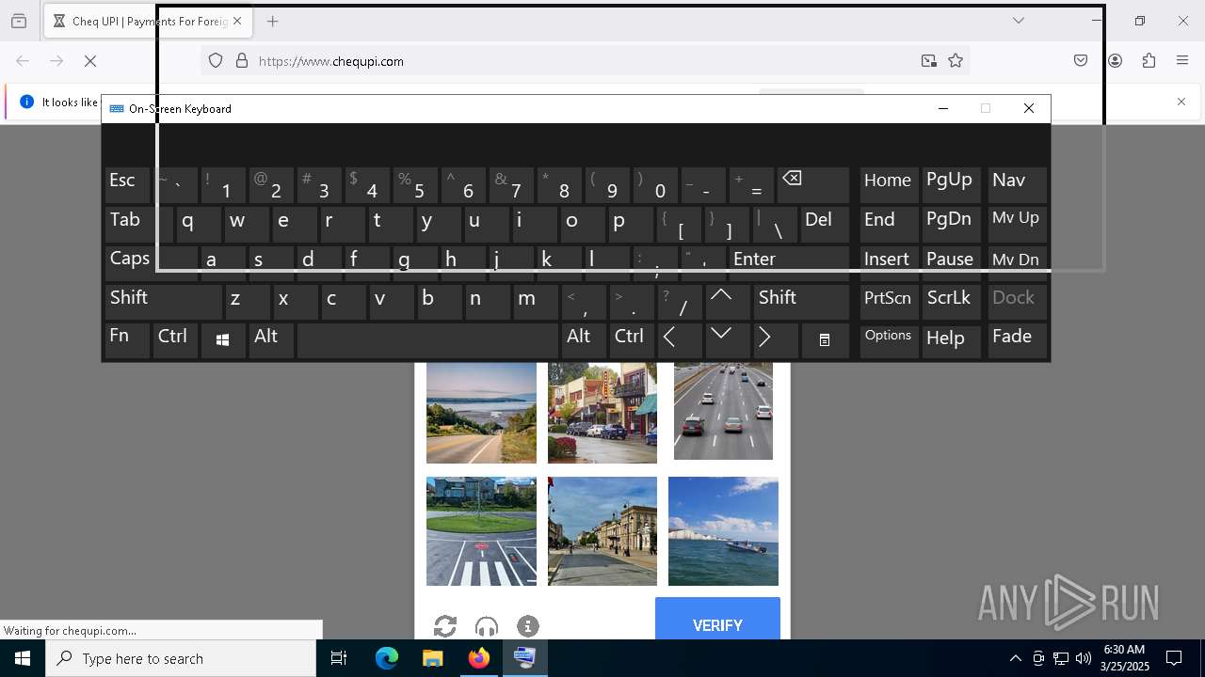This screenshot has width=1205, height=677.
Task: Click the VERIFY button
Action: coord(717,620)
